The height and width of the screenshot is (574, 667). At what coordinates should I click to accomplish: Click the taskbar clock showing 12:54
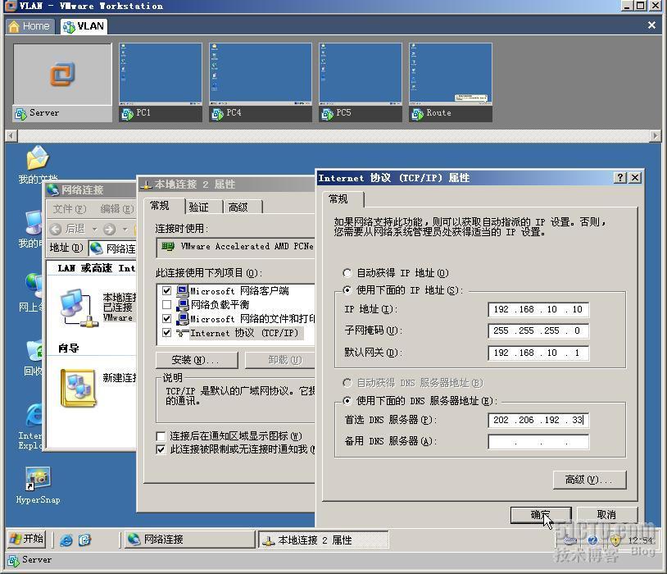(640, 540)
